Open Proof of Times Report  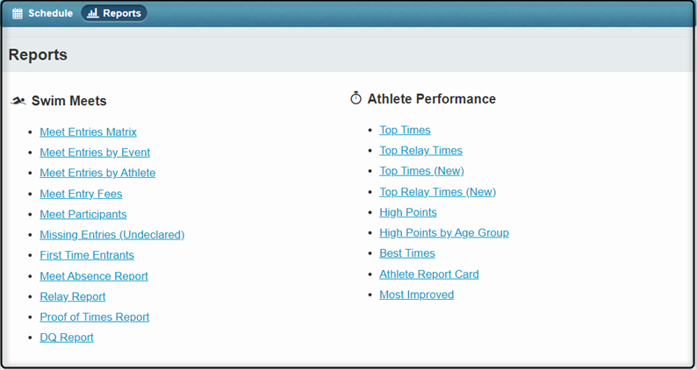[94, 317]
